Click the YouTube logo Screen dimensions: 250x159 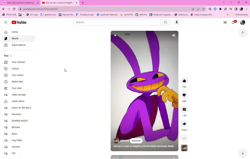click(x=19, y=22)
